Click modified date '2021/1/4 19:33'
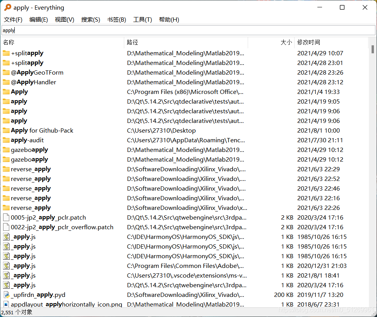377x317 pixels. point(318,92)
